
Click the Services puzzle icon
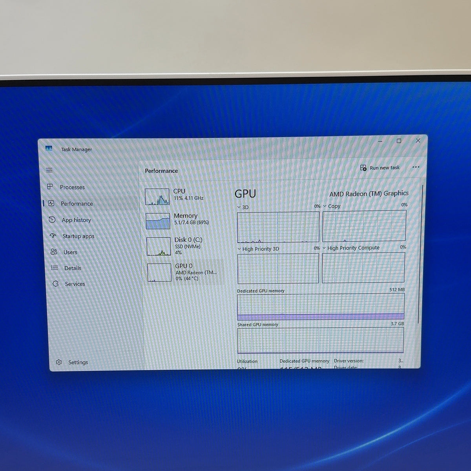55,283
